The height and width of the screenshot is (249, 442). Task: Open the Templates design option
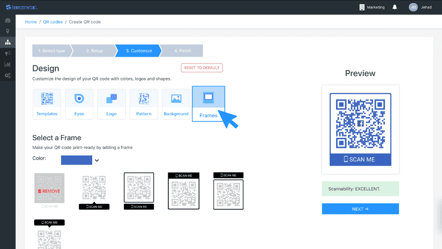tap(47, 104)
